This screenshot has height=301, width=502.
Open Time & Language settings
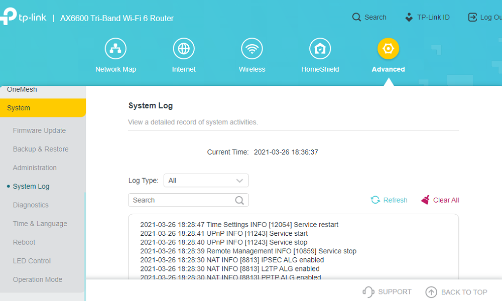pyautogui.click(x=40, y=224)
